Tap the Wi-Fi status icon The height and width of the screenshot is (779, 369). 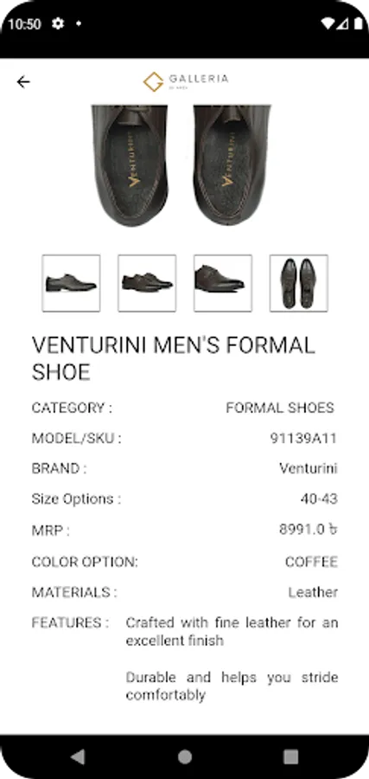[328, 23]
